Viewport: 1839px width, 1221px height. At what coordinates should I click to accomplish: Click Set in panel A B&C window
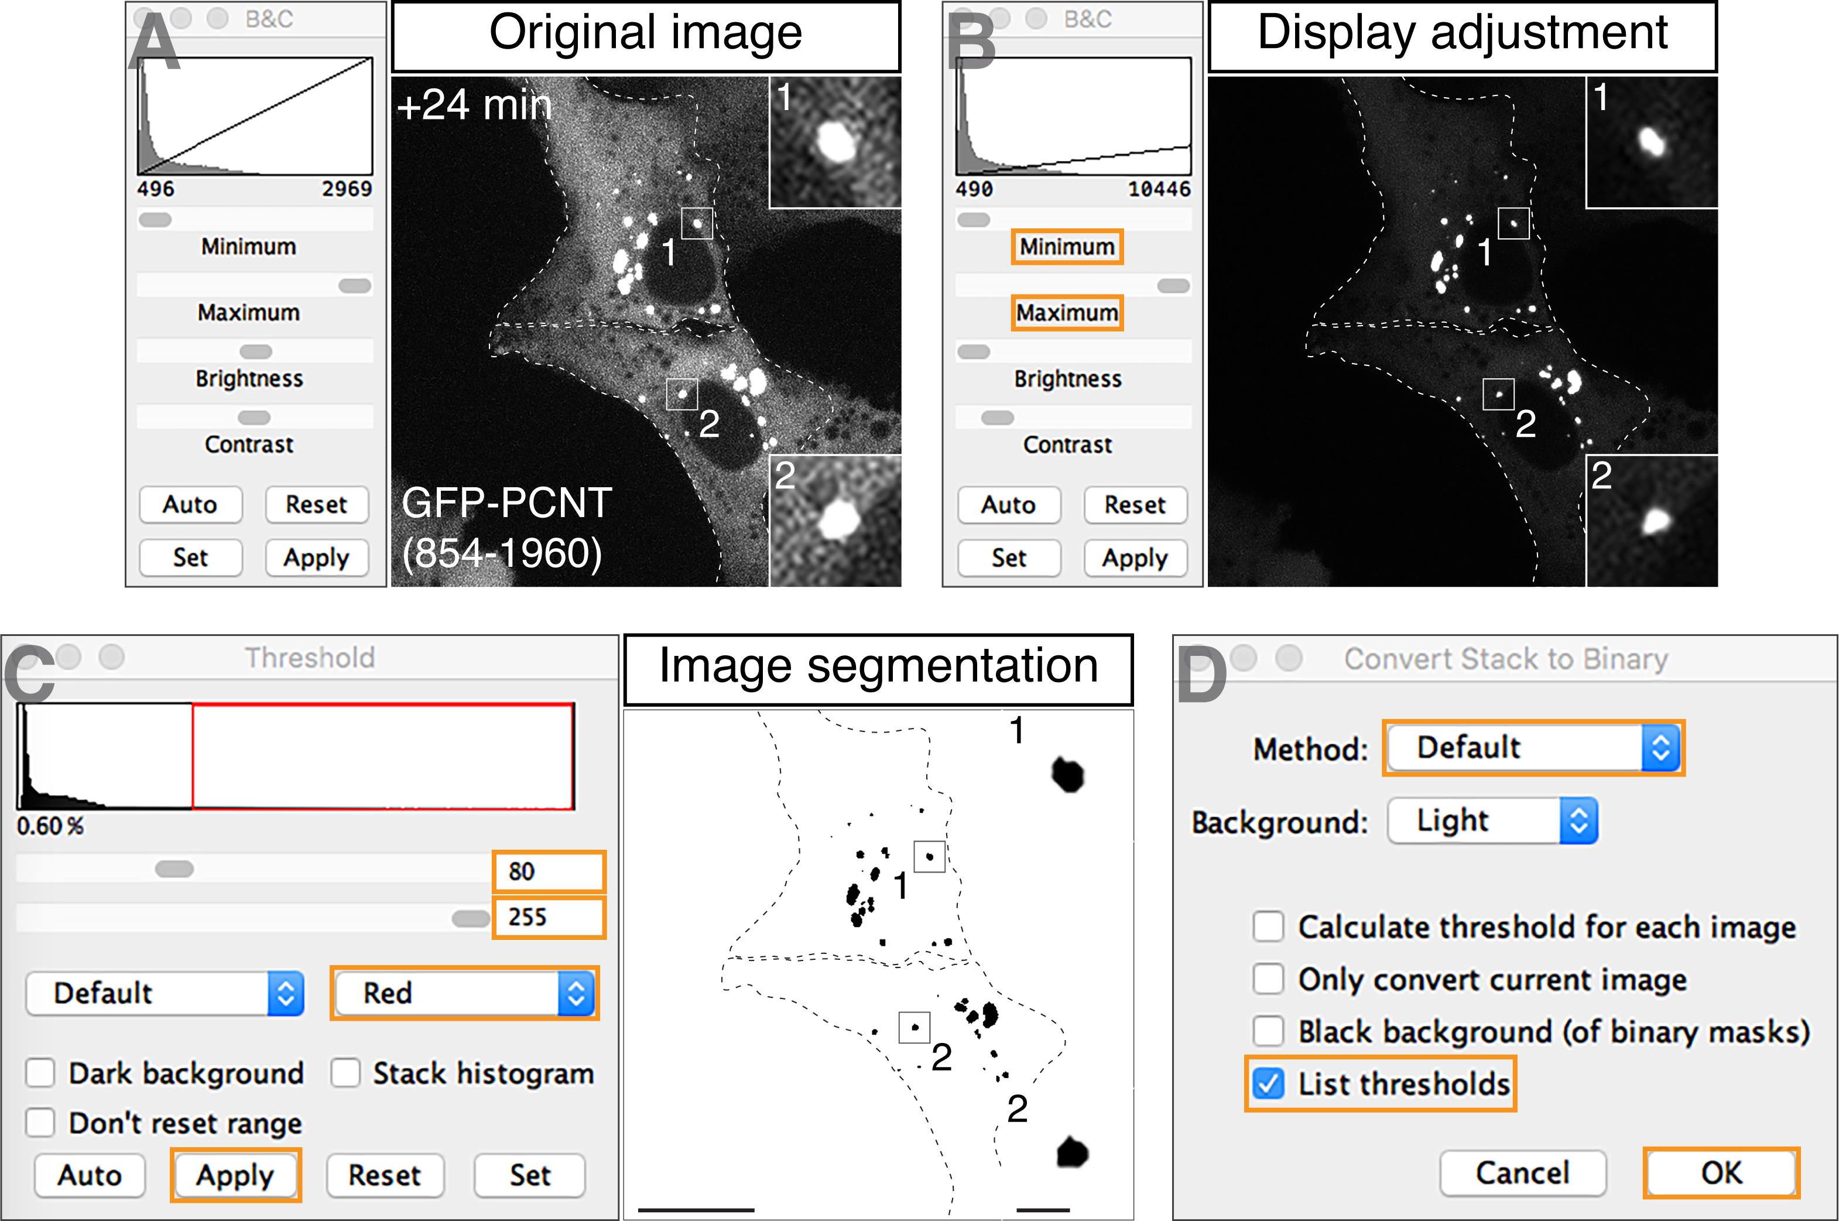(191, 558)
